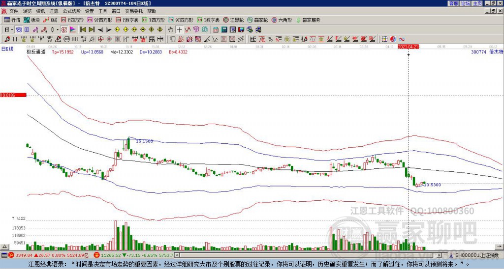The width and height of the screenshot is (504, 269).
Task: Open the 文件 menu
Action: [x=14, y=11]
